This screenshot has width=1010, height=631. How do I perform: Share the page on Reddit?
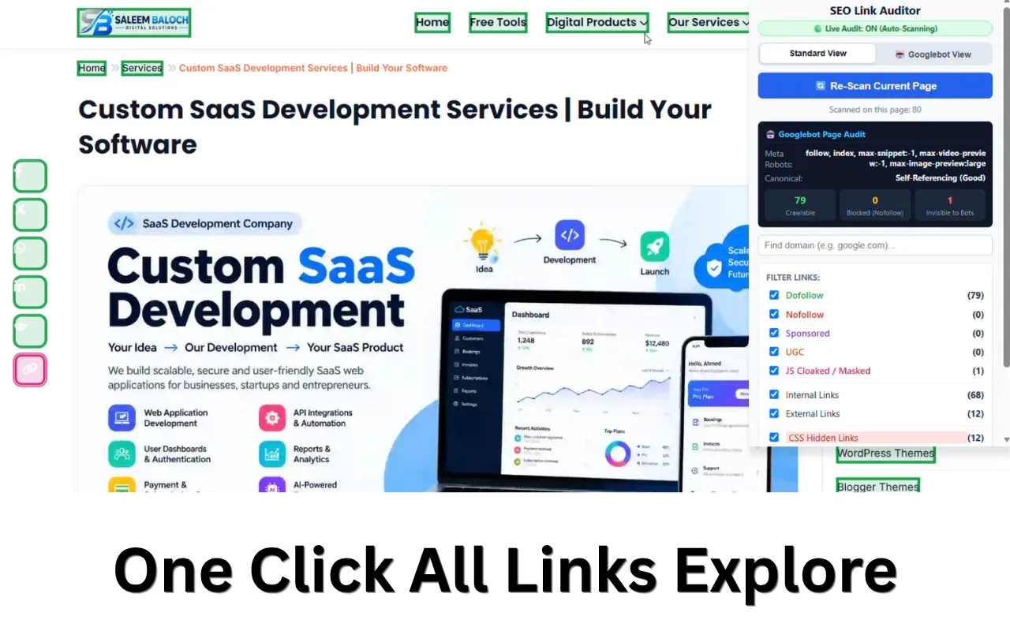30,330
